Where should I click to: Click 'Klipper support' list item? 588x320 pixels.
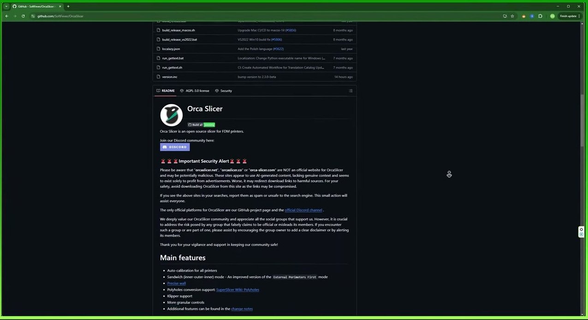tap(180, 296)
